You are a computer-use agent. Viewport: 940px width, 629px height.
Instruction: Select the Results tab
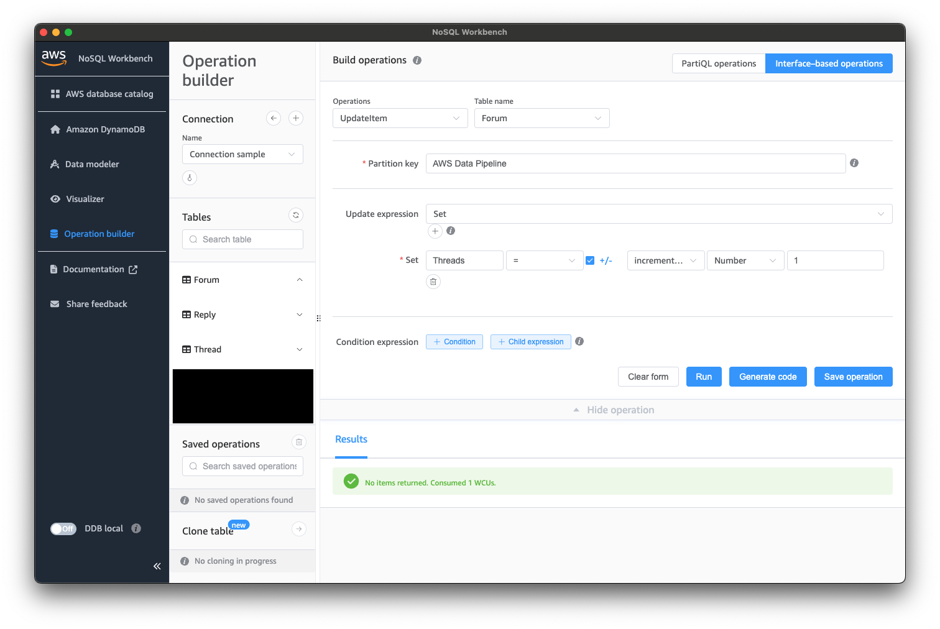pos(351,439)
